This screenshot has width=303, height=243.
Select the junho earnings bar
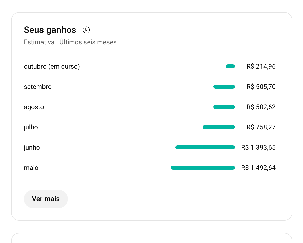[x=205, y=147]
